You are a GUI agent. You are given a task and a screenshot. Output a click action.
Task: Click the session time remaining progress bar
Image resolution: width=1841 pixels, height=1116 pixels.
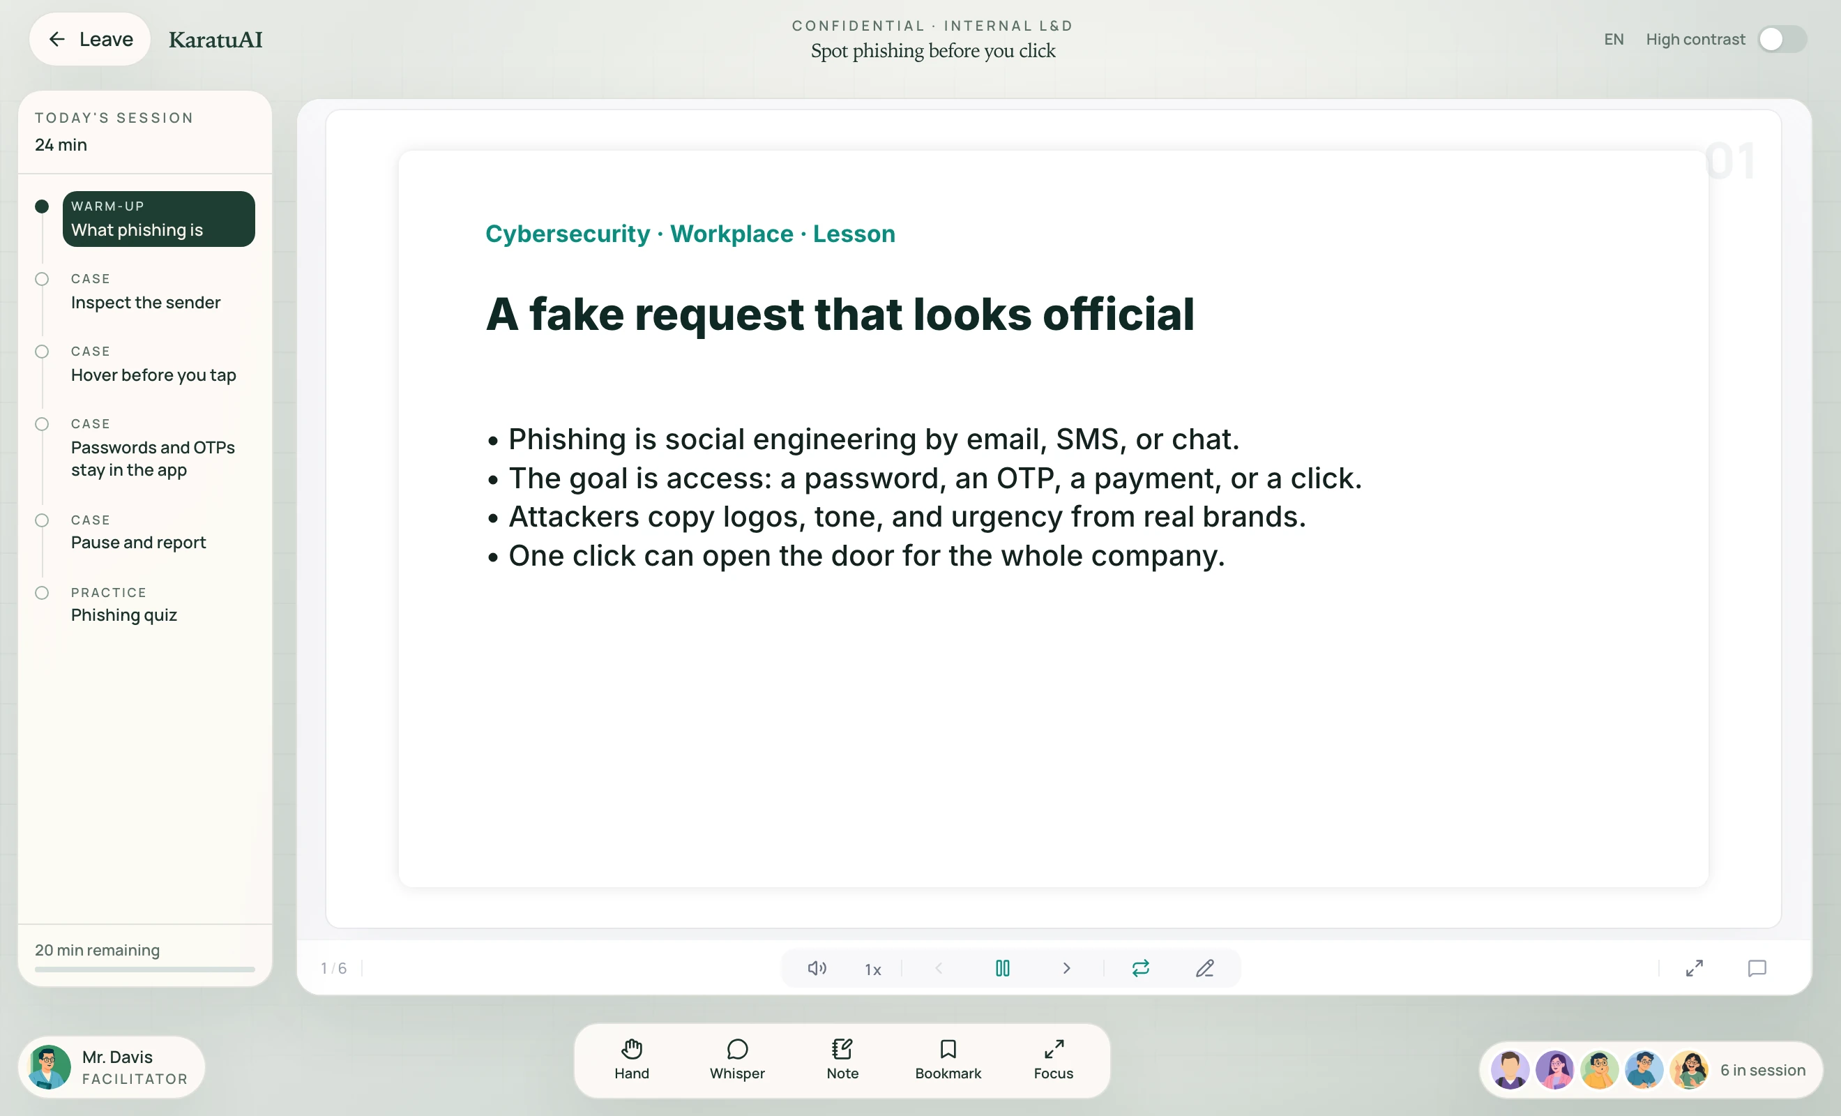[x=145, y=970]
